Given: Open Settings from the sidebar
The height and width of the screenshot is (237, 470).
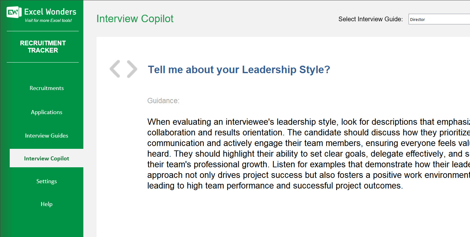Looking at the screenshot, I should [x=47, y=181].
